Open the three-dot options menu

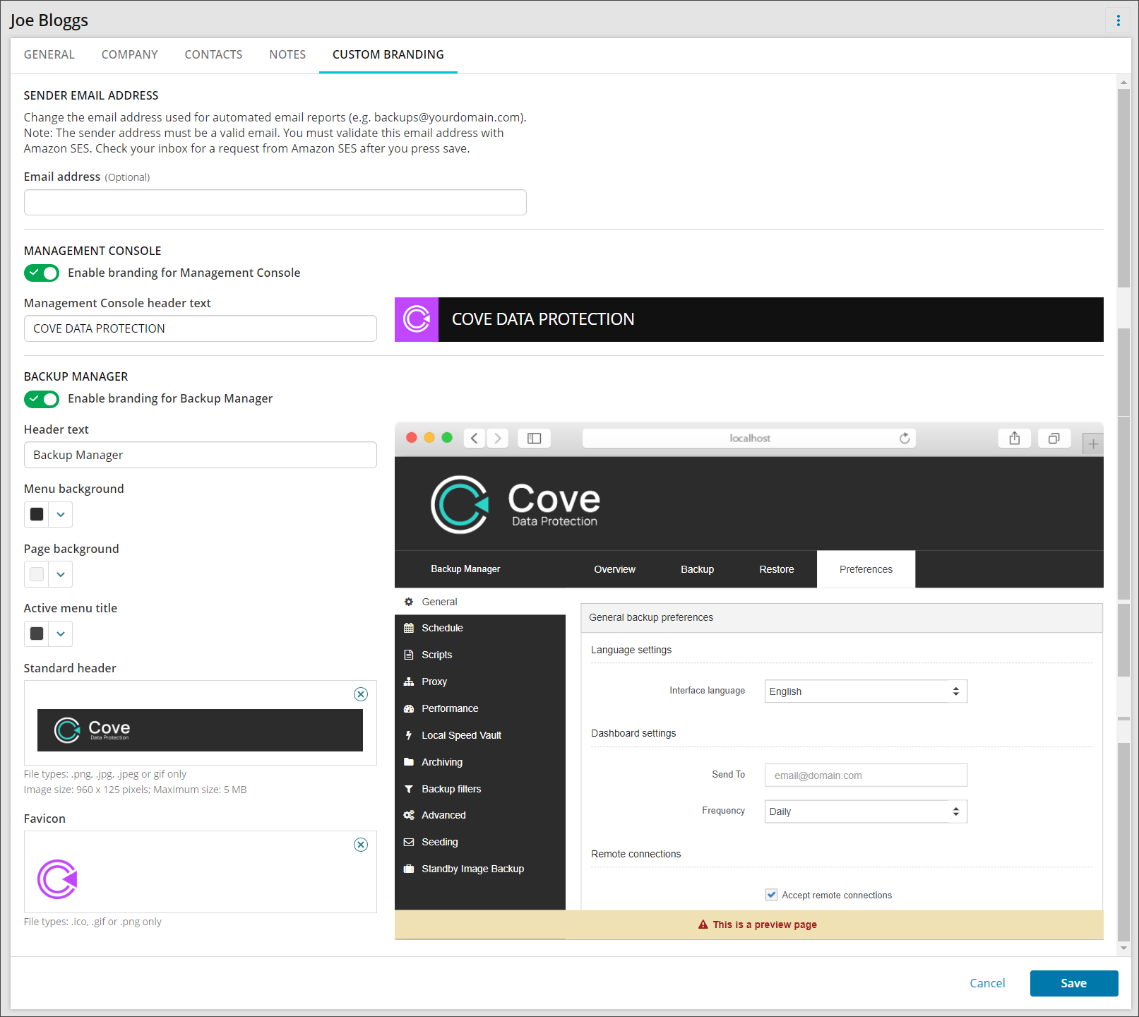[1118, 20]
